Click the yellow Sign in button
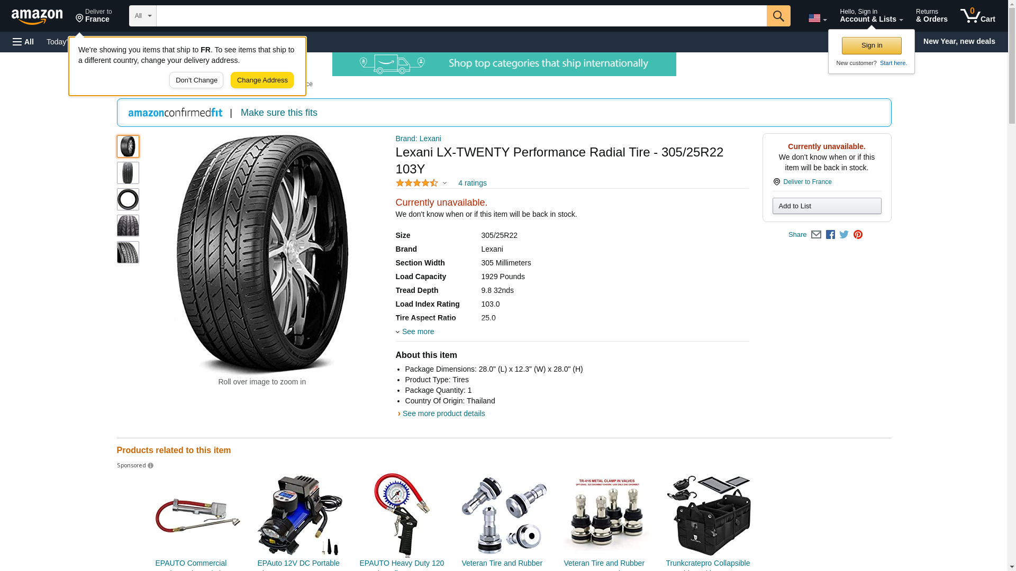Image resolution: width=1016 pixels, height=571 pixels. point(872,45)
